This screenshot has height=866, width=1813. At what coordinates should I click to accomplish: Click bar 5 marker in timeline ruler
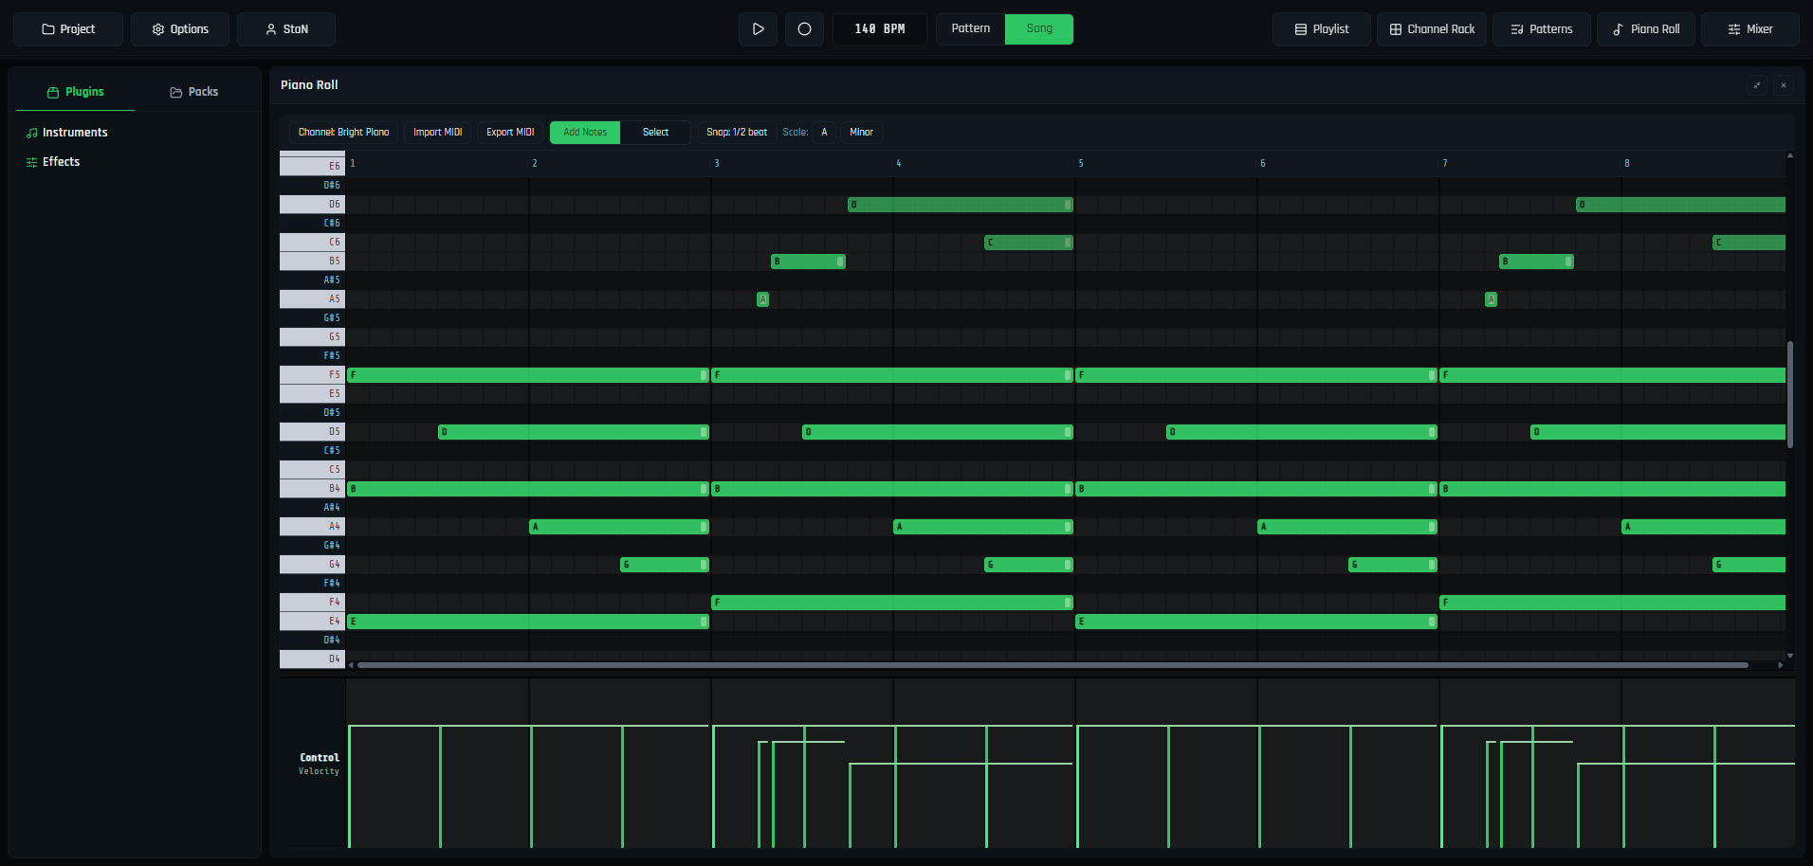pyautogui.click(x=1081, y=164)
